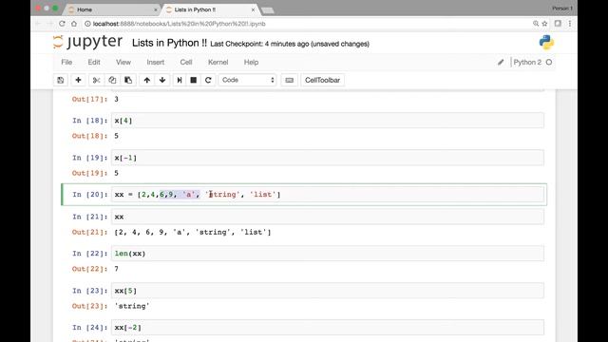Click the Out[17] value 3
Viewport: 608px width, 342px height.
(116, 99)
